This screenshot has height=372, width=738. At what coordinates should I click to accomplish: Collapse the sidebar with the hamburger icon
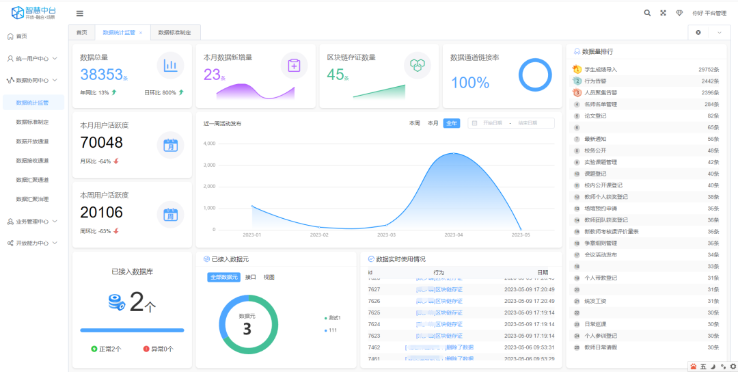(x=80, y=13)
